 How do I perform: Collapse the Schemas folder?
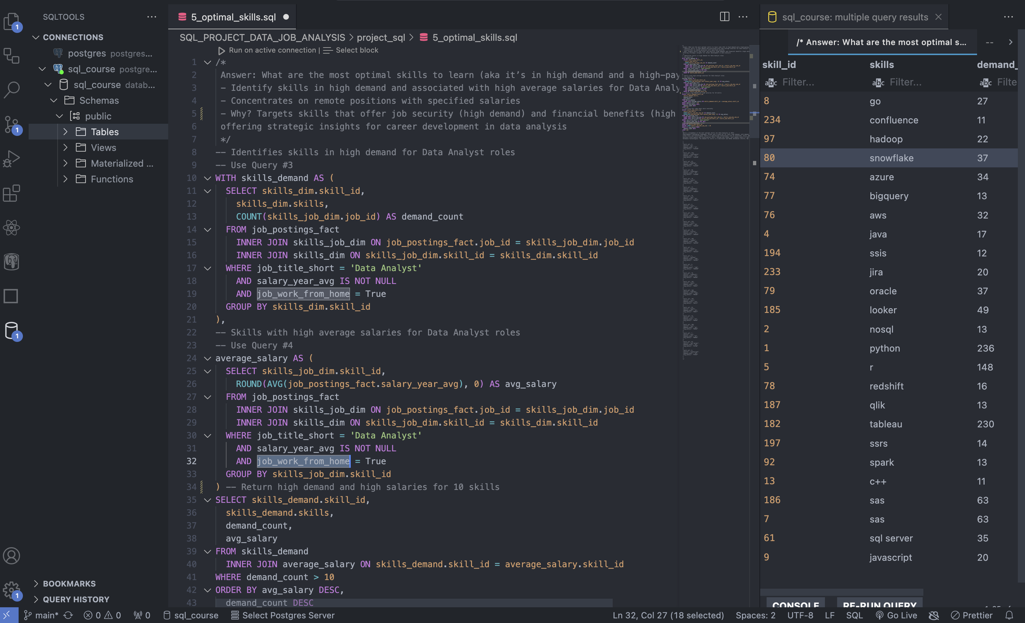click(54, 100)
